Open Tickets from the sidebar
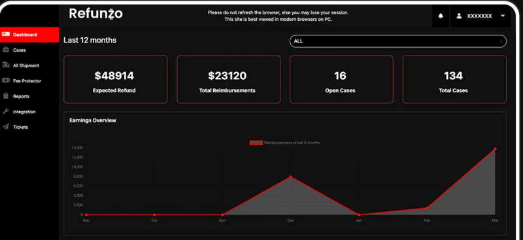 [29, 127]
